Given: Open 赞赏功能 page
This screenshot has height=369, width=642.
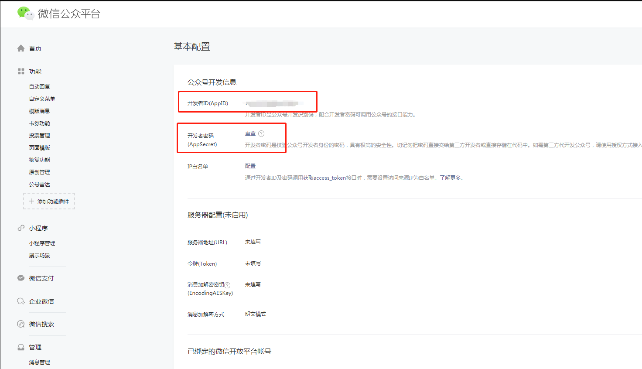Looking at the screenshot, I should [40, 160].
